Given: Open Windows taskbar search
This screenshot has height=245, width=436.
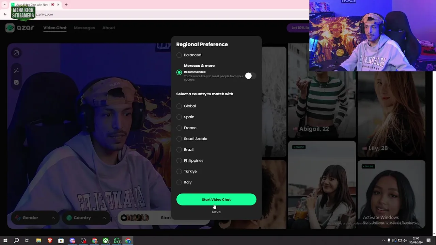Looking at the screenshot, I should 16,241.
